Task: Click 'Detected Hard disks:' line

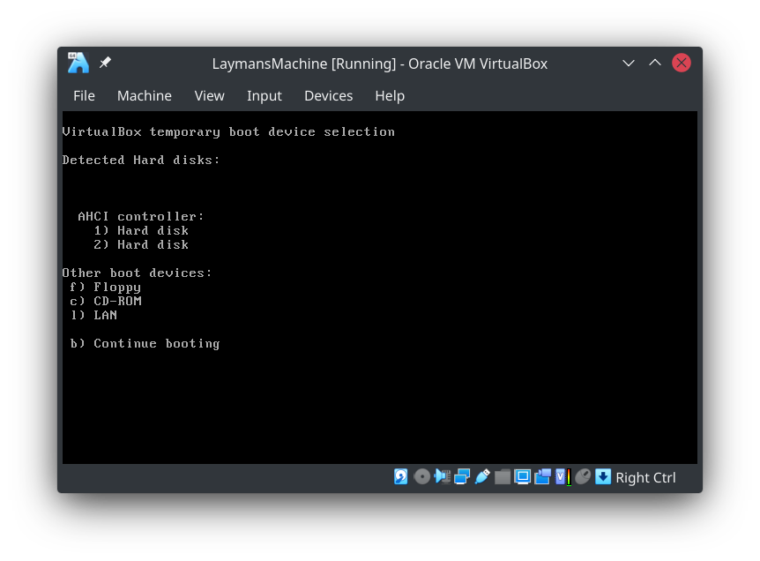Action: [141, 160]
